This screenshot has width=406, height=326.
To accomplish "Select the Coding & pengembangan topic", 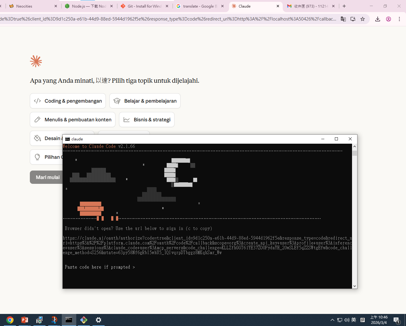I will tap(68, 101).
